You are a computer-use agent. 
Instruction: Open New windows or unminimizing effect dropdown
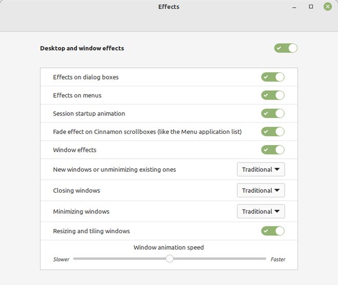click(x=261, y=169)
